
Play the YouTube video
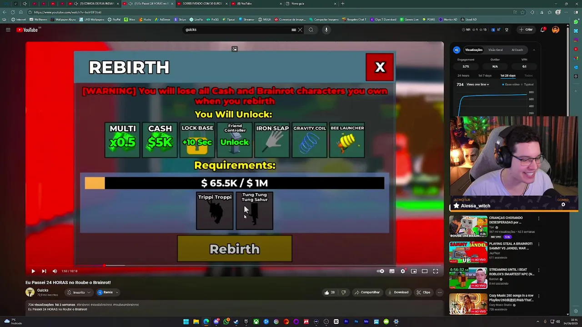click(33, 271)
